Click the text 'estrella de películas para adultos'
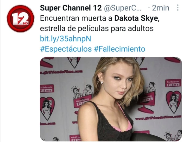 point(97,28)
